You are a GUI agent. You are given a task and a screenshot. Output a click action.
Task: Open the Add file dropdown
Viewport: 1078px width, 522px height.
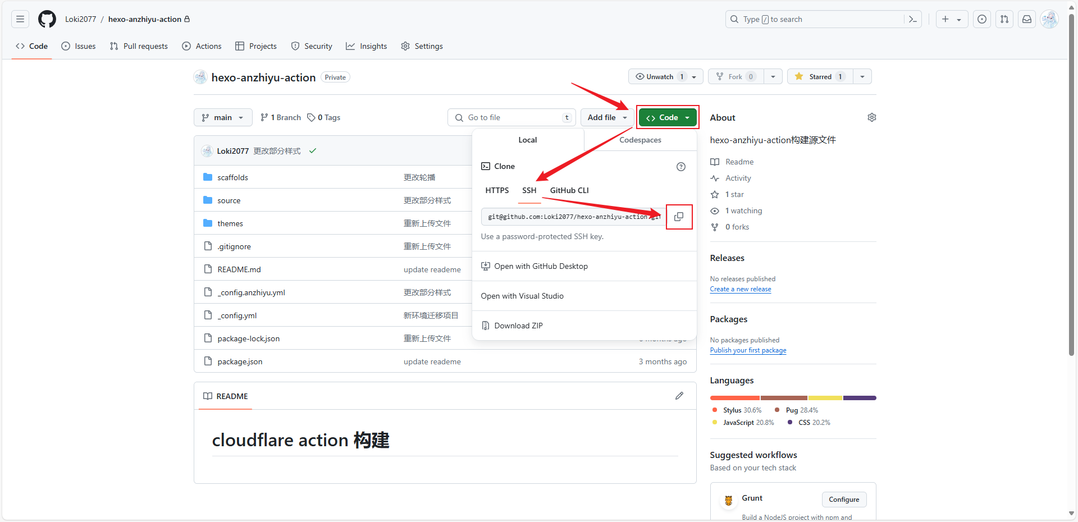[x=607, y=117]
